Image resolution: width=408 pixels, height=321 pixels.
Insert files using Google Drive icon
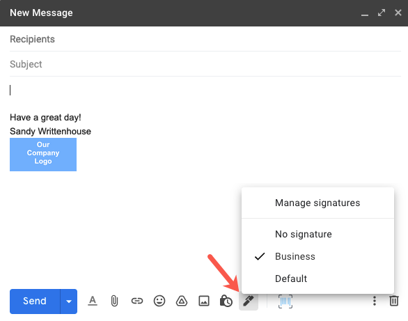pyautogui.click(x=182, y=301)
